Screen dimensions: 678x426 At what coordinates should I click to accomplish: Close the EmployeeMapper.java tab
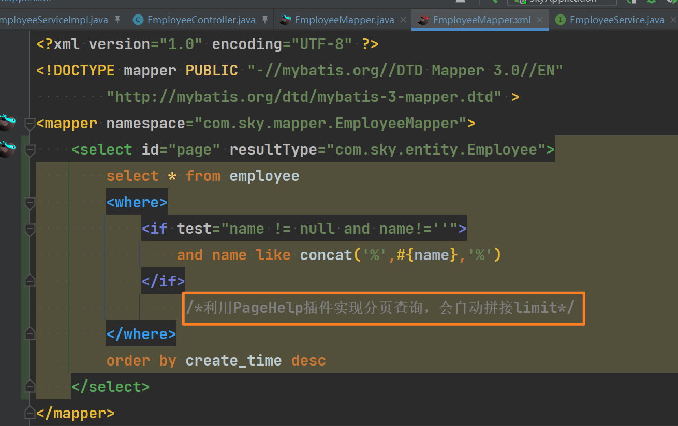coord(403,20)
